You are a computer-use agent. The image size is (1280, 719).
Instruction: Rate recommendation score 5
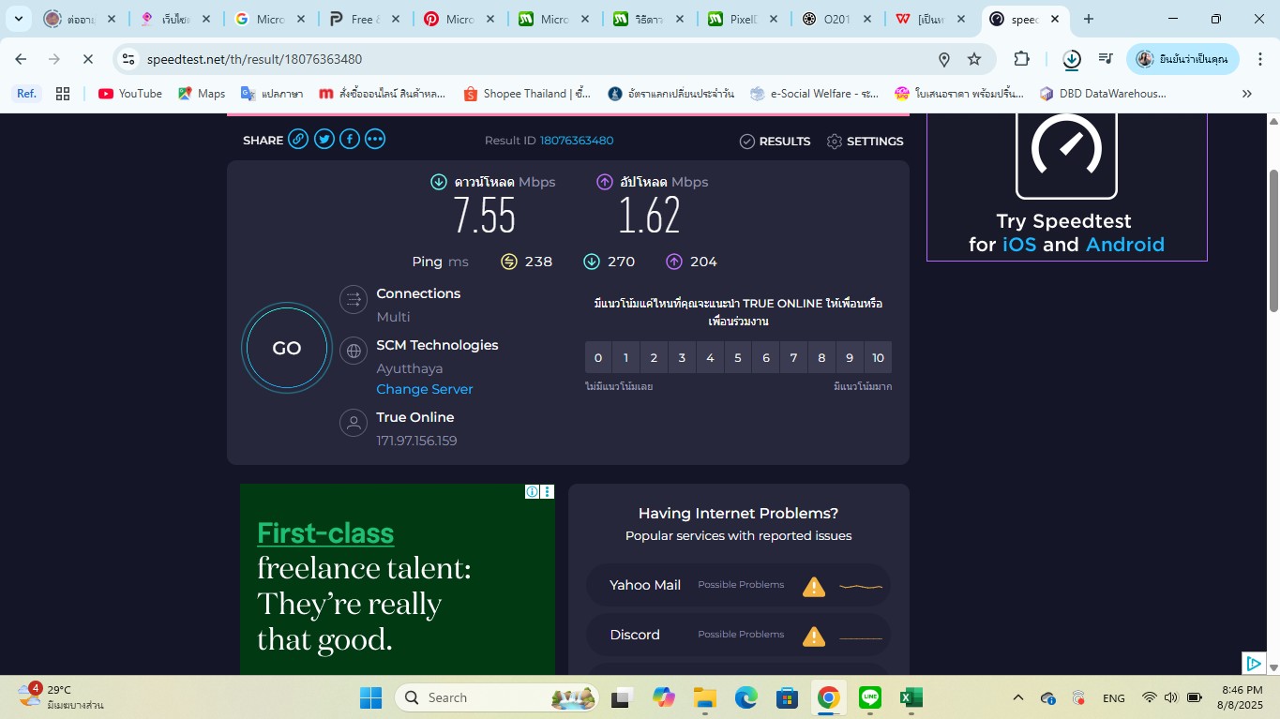[x=738, y=357]
